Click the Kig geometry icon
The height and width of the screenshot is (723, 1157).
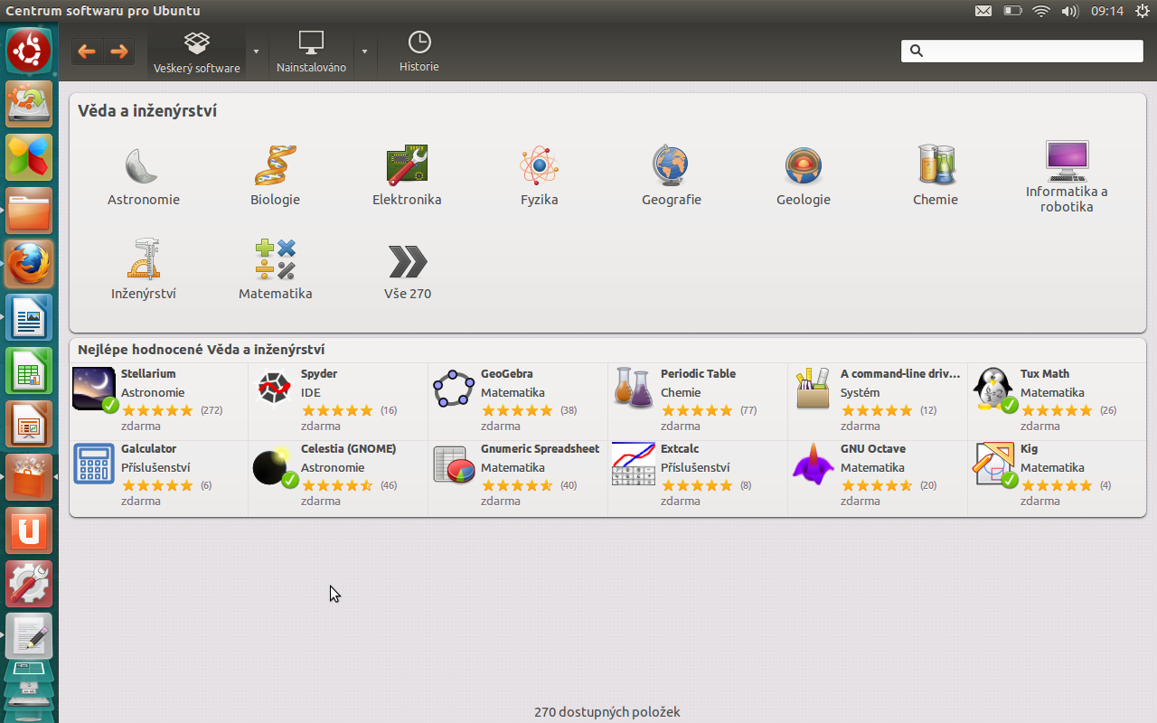coord(992,465)
